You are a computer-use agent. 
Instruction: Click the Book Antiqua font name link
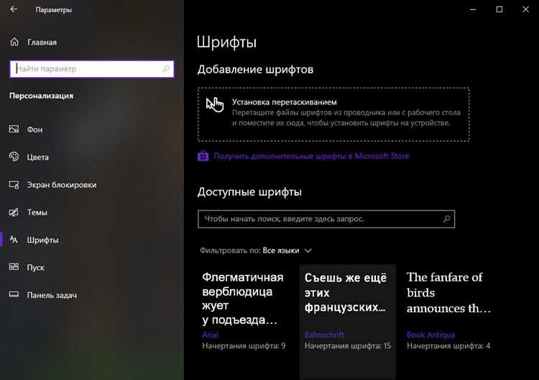point(430,335)
